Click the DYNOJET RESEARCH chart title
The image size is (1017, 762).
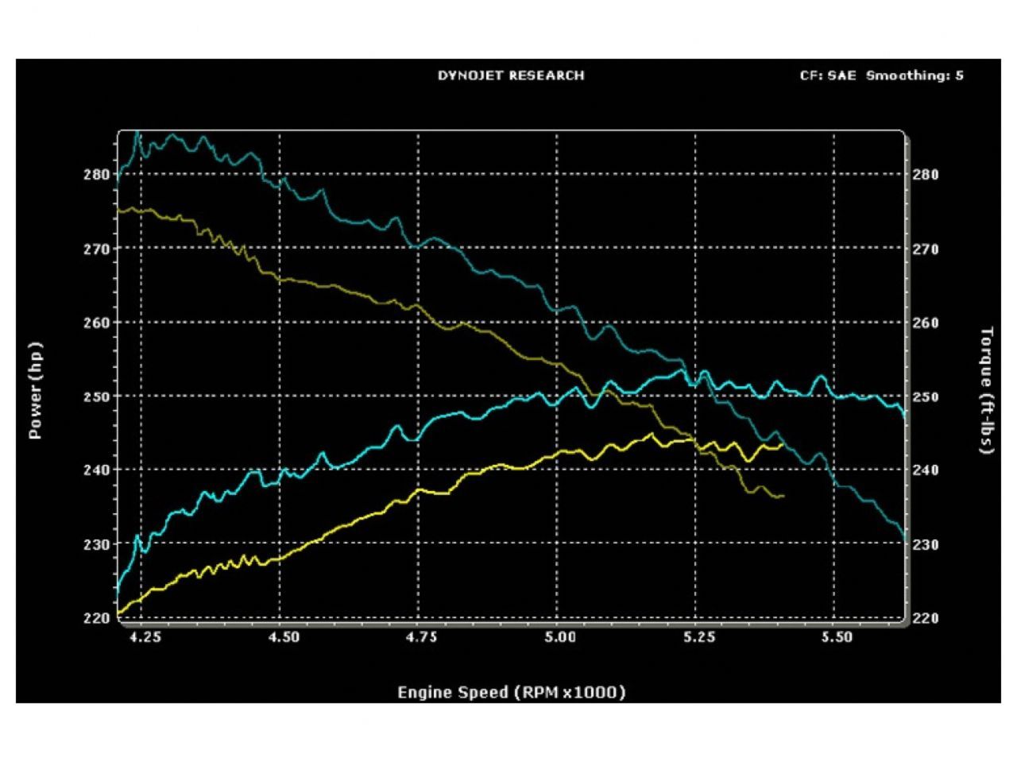[x=511, y=75]
